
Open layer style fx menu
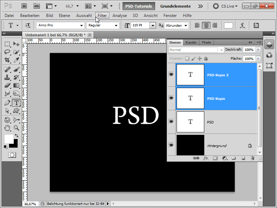click(206, 158)
